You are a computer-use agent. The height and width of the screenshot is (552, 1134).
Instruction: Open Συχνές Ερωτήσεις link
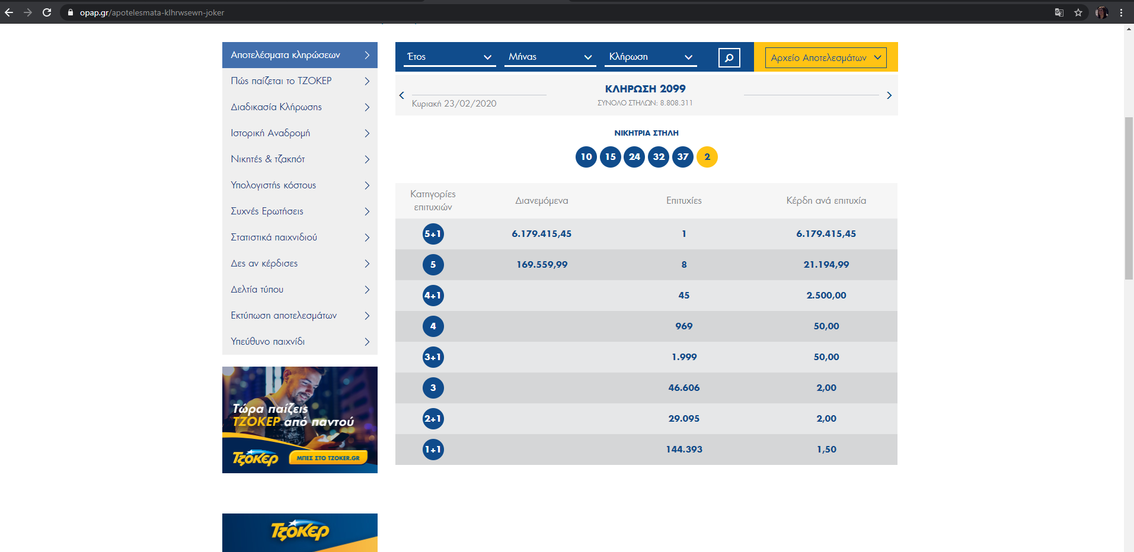[x=300, y=211]
